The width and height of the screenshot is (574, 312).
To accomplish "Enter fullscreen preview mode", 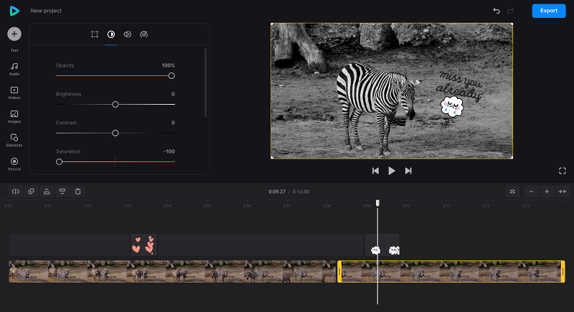I will point(563,171).
